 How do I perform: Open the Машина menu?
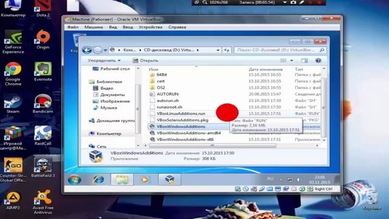tap(94, 27)
